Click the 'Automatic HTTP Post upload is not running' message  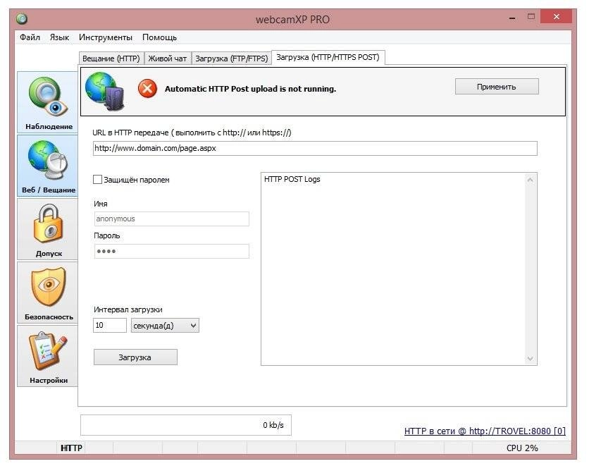click(x=250, y=89)
